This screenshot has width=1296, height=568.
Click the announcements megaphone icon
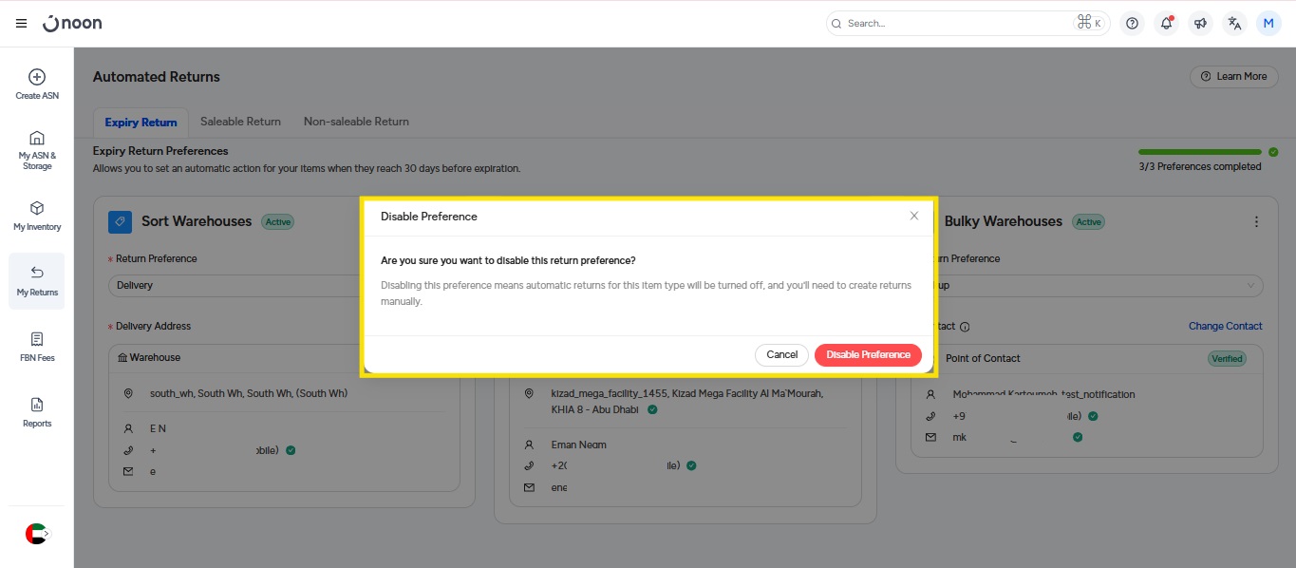click(1200, 24)
